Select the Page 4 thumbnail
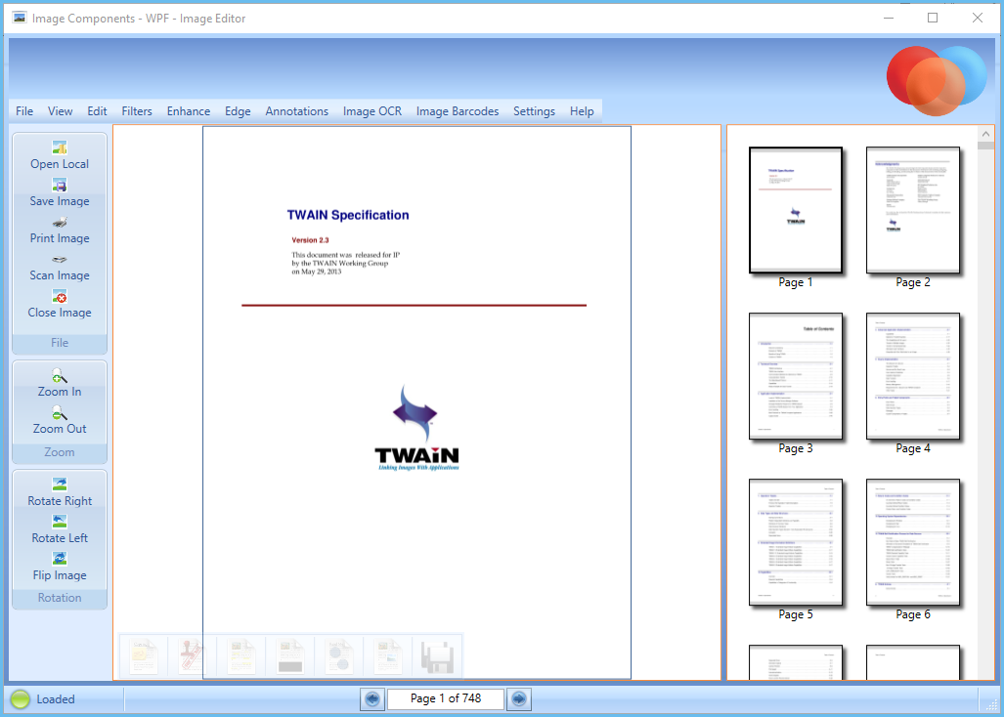This screenshot has width=1004, height=717. click(x=912, y=376)
